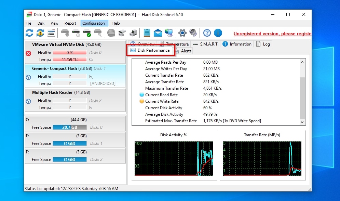
Task: Click the Average Transfer Rate row
Action: [x=216, y=82]
